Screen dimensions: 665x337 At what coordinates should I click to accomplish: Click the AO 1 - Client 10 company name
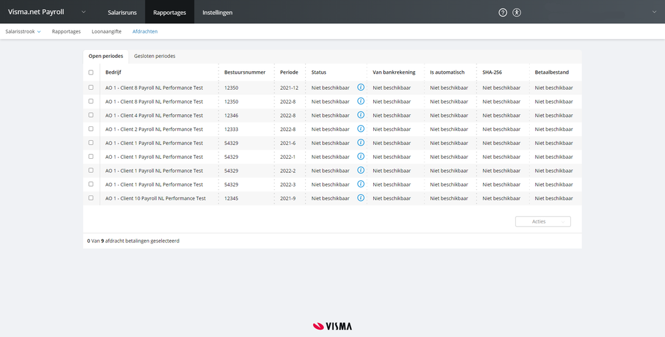point(156,198)
